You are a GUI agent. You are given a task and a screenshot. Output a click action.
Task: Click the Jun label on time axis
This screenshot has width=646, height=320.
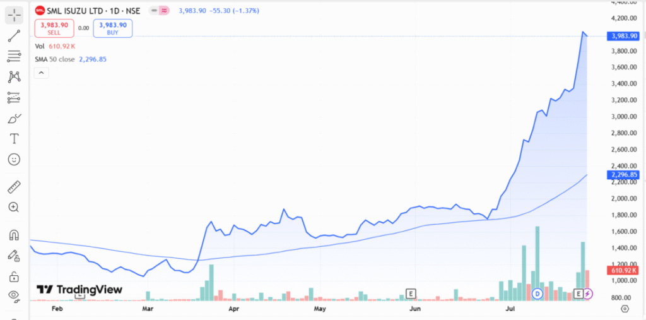(416, 309)
